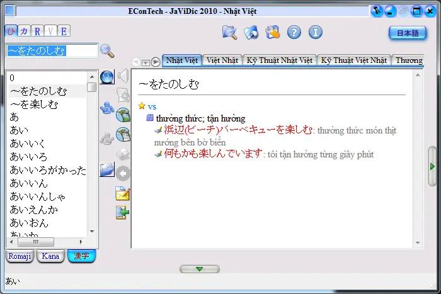This screenshot has width=441, height=294.
Task: Switch to Kỹ Thuật Nhật Việt tab
Action: point(280,60)
